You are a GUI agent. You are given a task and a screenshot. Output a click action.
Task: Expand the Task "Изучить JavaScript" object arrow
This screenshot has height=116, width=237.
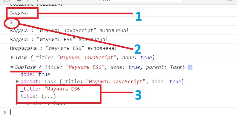[x=12, y=57]
